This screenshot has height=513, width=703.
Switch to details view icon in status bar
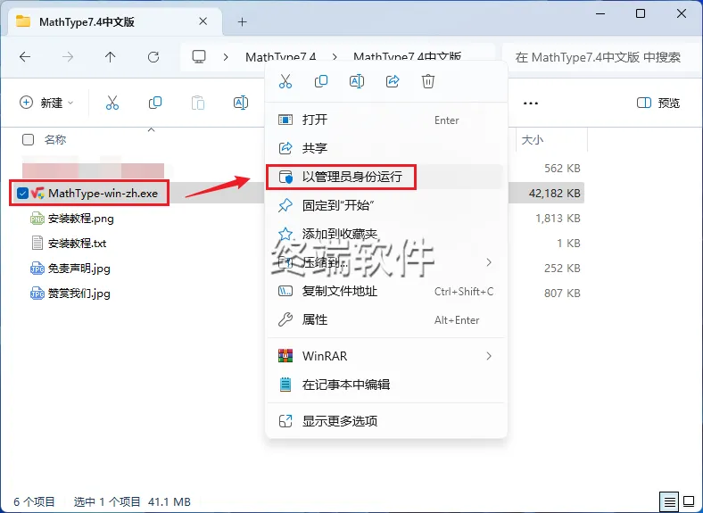[x=669, y=501]
